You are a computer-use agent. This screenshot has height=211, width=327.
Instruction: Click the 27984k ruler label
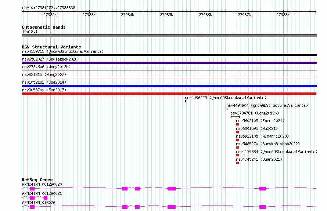pyautogui.click(x=127, y=15)
